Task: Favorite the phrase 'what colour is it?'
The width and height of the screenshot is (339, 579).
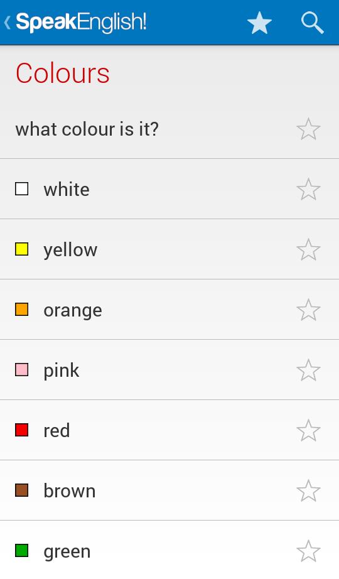Action: pyautogui.click(x=308, y=129)
